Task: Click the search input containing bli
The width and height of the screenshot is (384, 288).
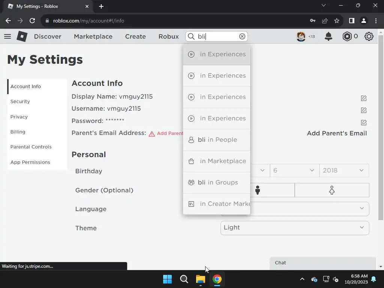Action: pyautogui.click(x=216, y=36)
